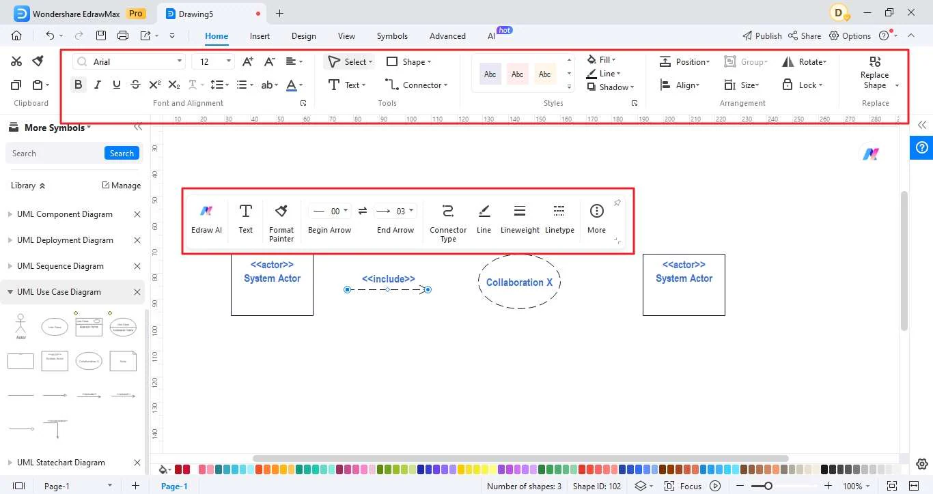
Task: Click the More icon in floating toolbar
Action: pyautogui.click(x=597, y=218)
